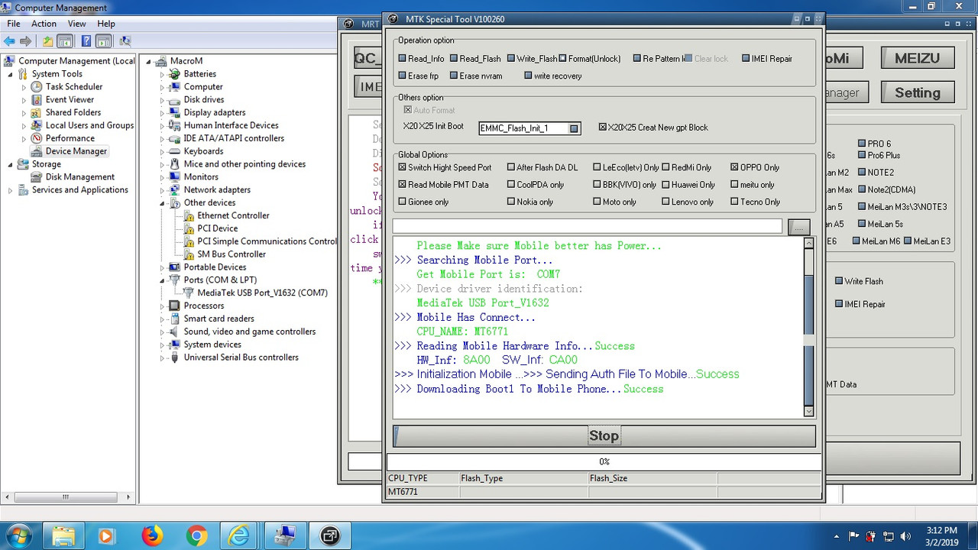Click the 0% progress bar
The width and height of the screenshot is (978, 550).
604,461
